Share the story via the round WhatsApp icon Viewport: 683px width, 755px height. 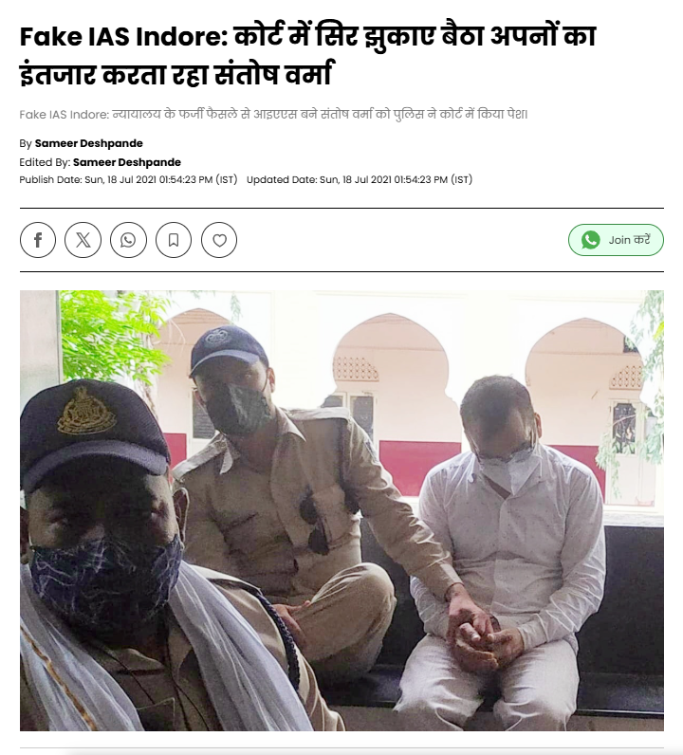[x=128, y=240]
